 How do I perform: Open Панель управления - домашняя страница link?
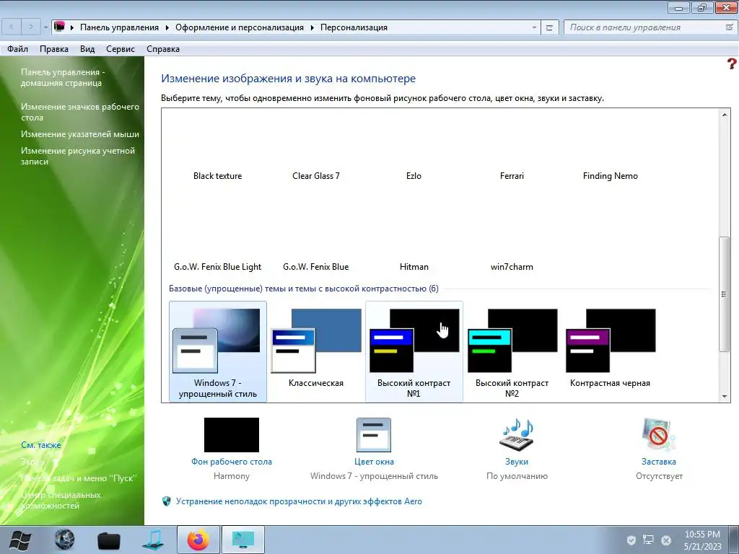[64, 78]
